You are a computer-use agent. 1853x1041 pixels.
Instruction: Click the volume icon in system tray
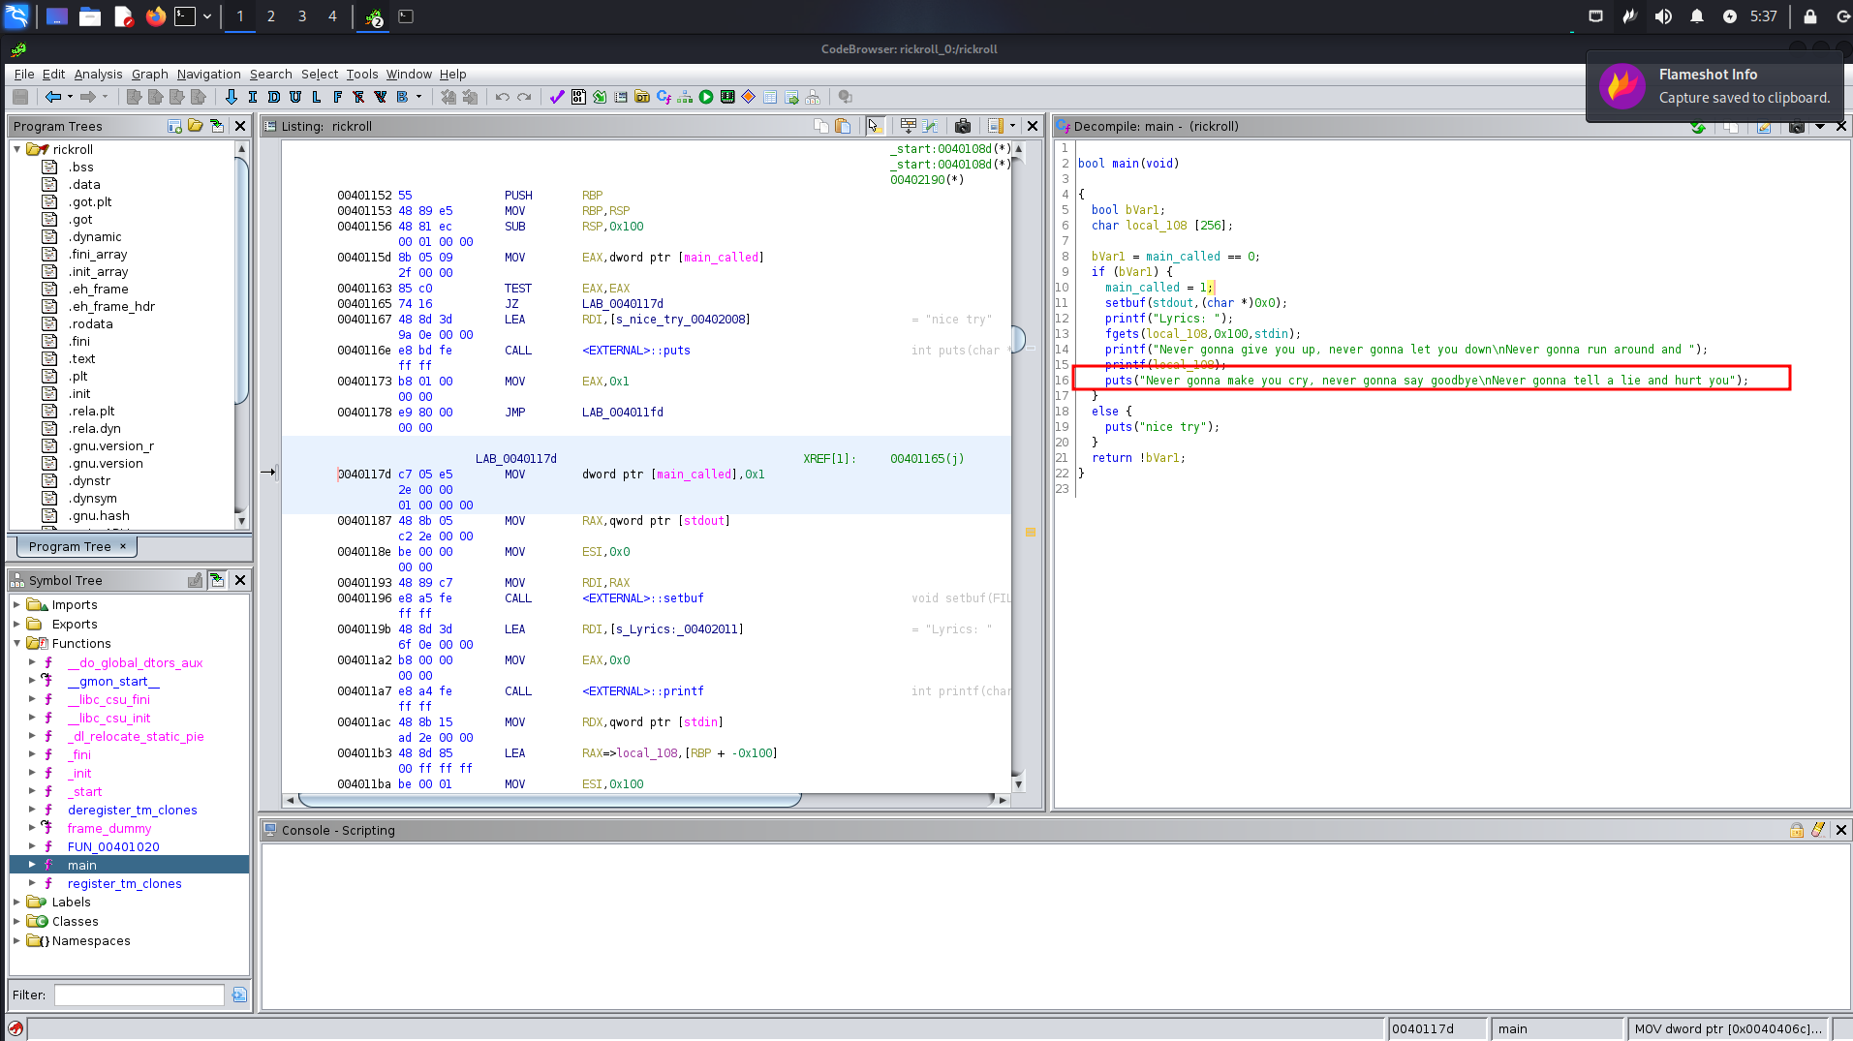1663,16
